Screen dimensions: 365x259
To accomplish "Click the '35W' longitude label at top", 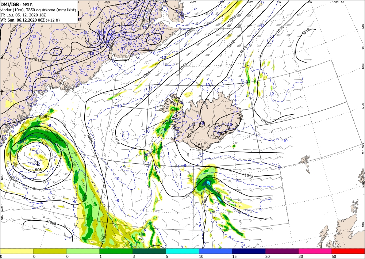I will [x=107, y=2].
